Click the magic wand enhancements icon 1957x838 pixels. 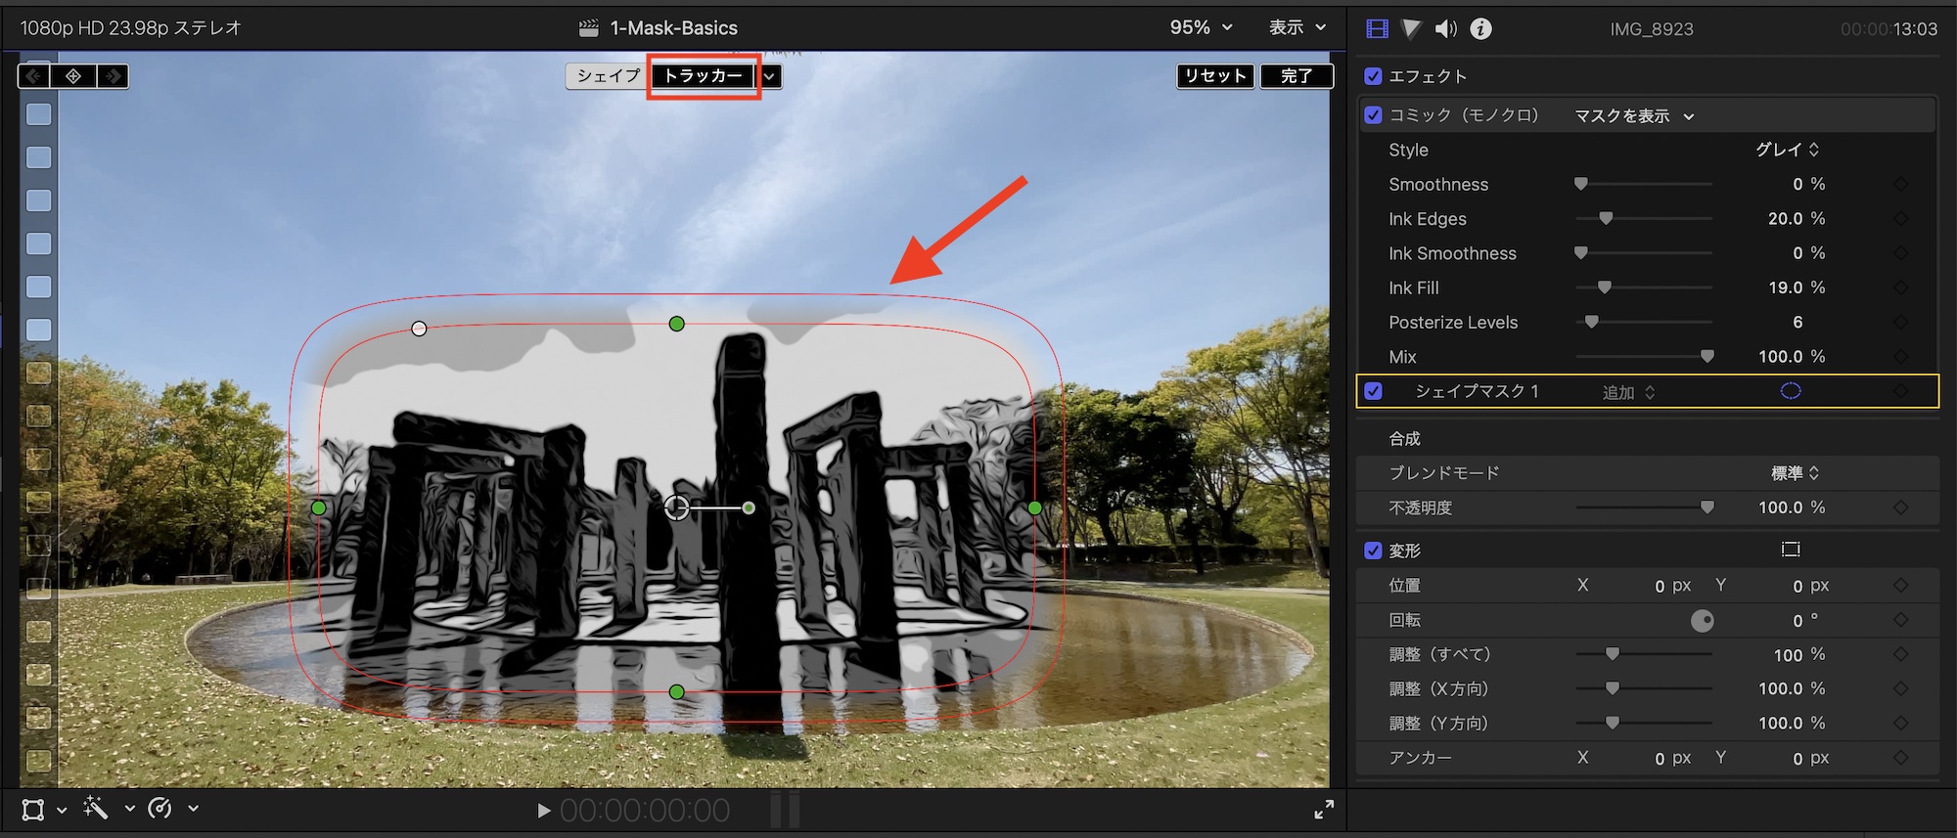pyautogui.click(x=96, y=808)
